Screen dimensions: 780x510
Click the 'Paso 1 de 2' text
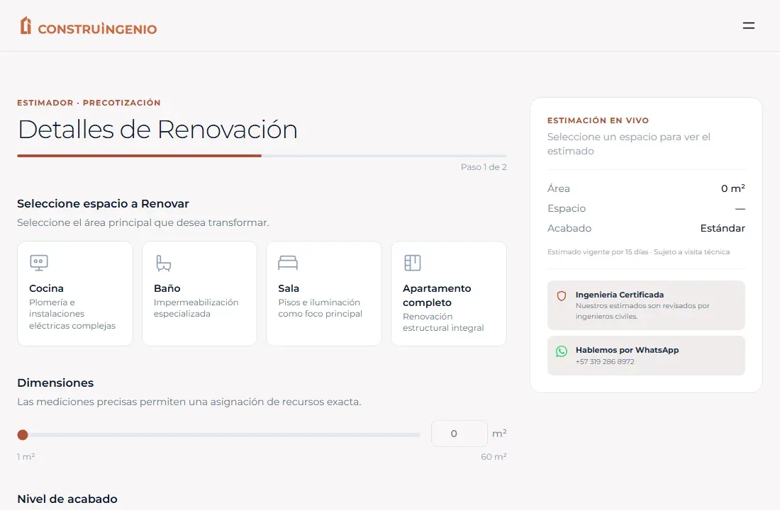(484, 167)
